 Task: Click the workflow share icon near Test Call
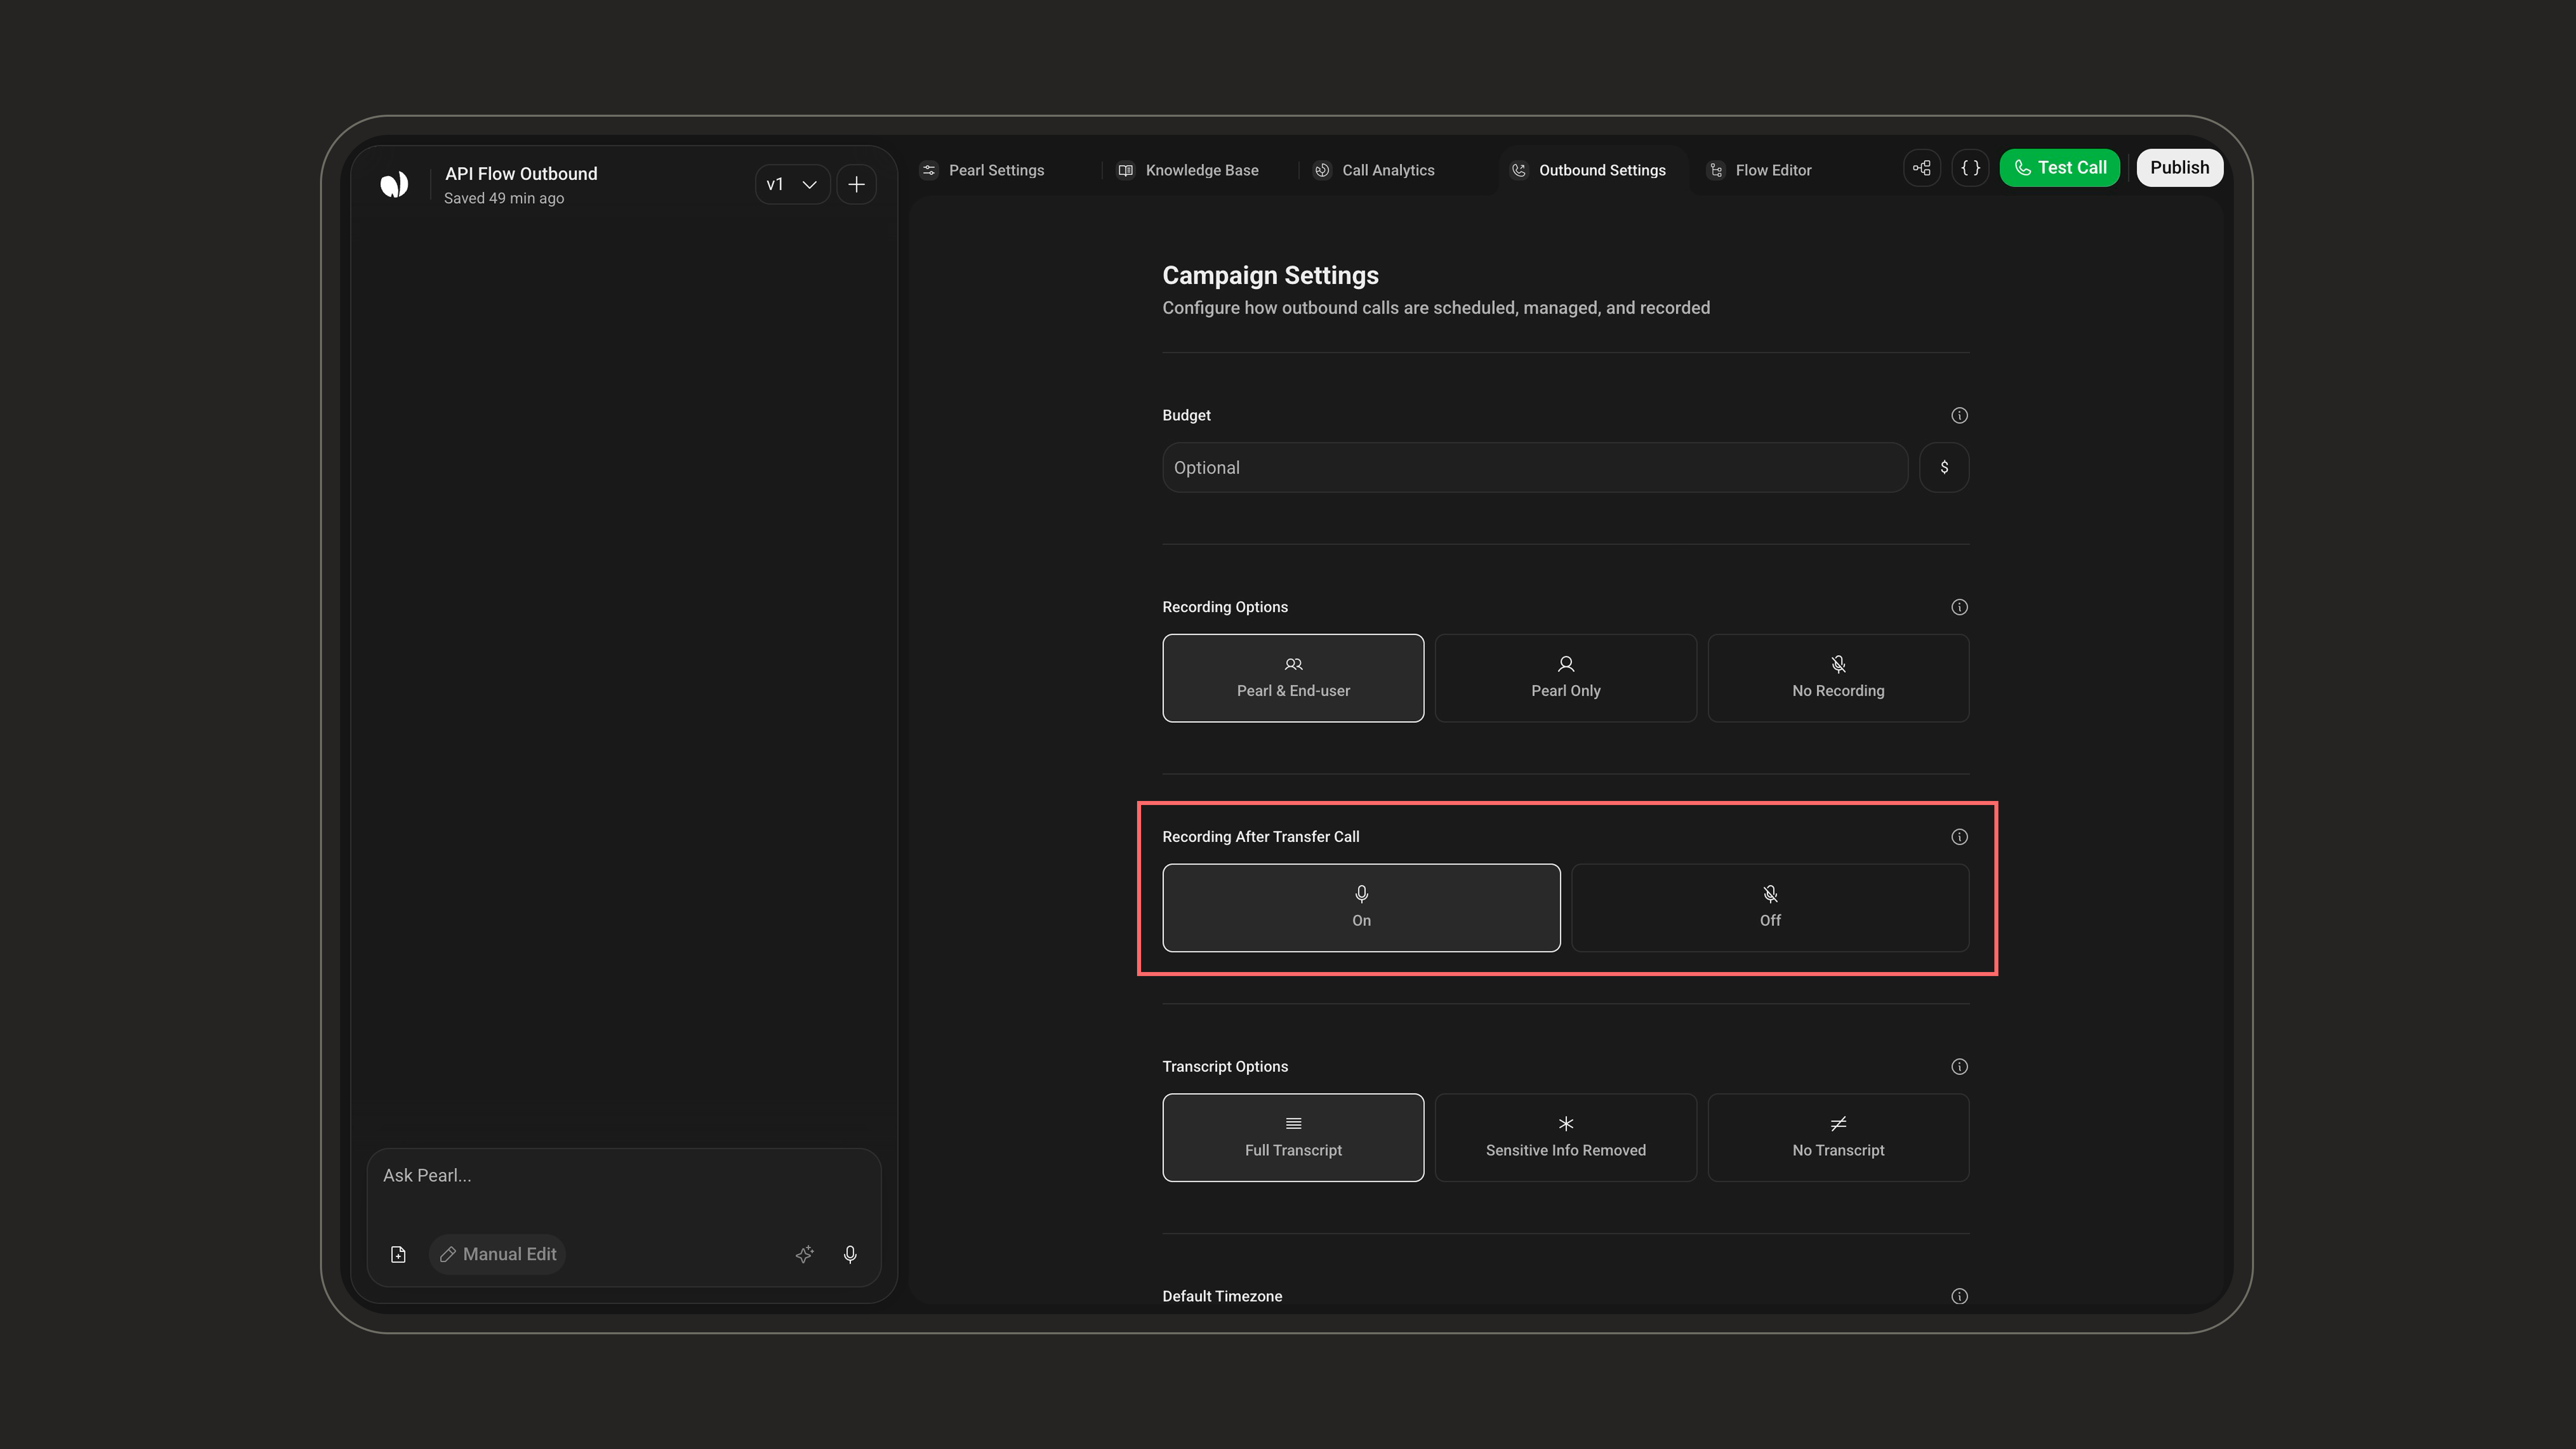[x=1922, y=168]
